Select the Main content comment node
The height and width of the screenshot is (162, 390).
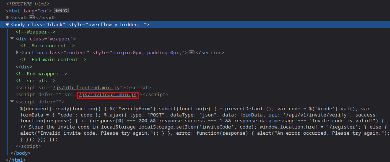click(x=47, y=46)
